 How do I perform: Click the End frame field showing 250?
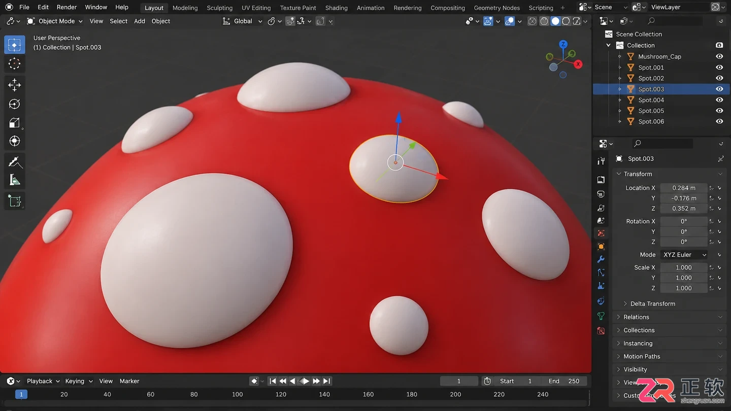coord(564,381)
